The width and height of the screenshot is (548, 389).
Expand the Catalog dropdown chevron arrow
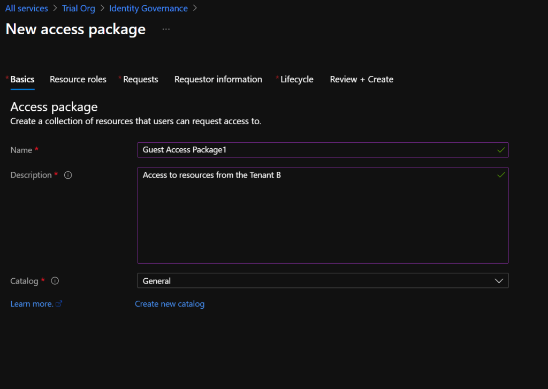pyautogui.click(x=499, y=281)
